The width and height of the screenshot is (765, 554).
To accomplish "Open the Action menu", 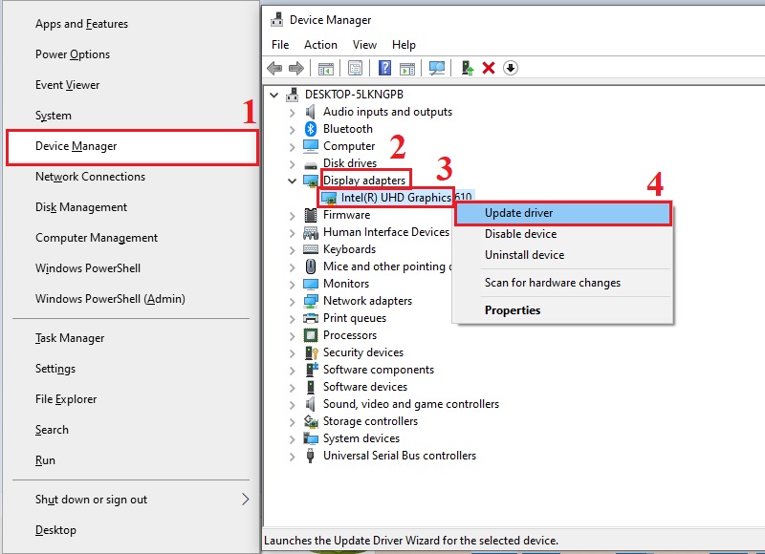I will [320, 45].
